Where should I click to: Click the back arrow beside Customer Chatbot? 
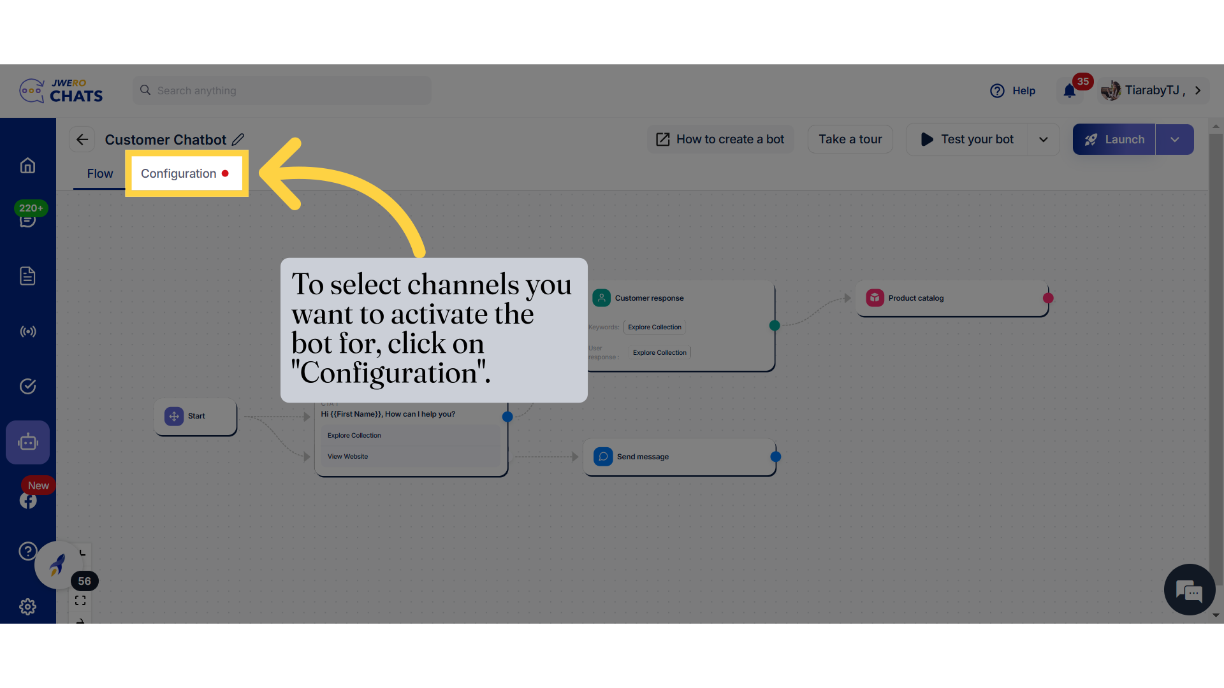point(82,139)
